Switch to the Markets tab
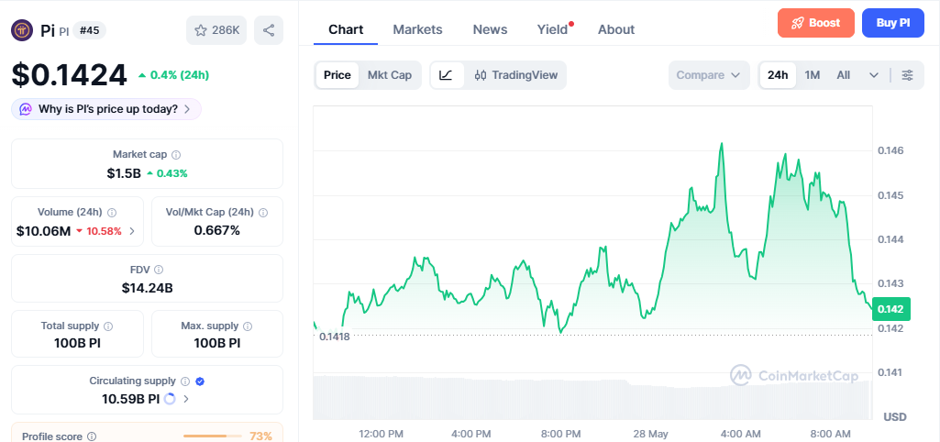The image size is (940, 442). [x=418, y=29]
